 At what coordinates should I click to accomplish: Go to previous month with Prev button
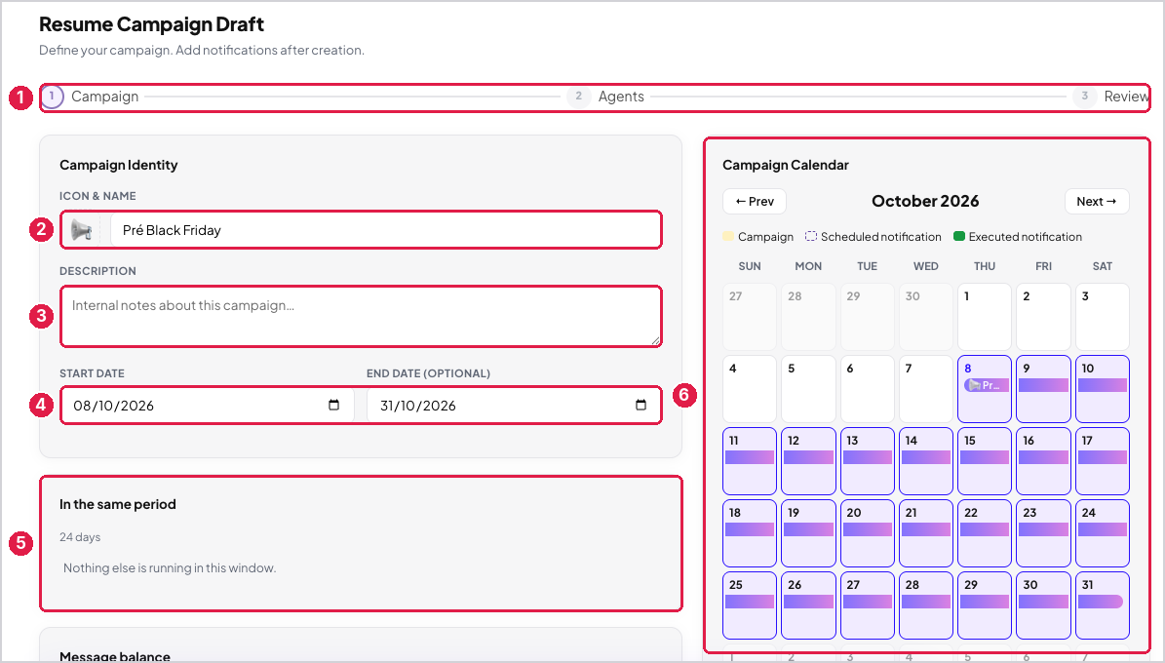point(755,202)
